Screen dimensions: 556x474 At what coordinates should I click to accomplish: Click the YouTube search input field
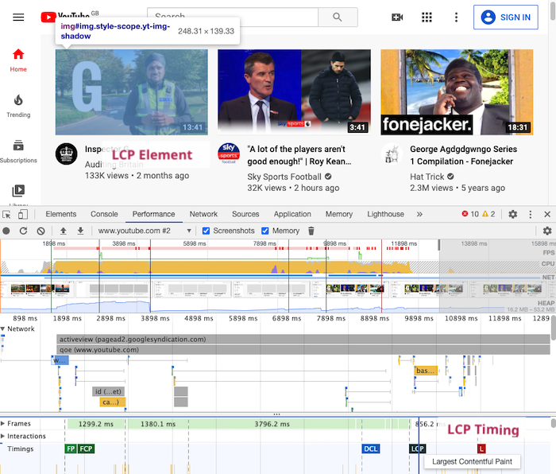pos(233,17)
